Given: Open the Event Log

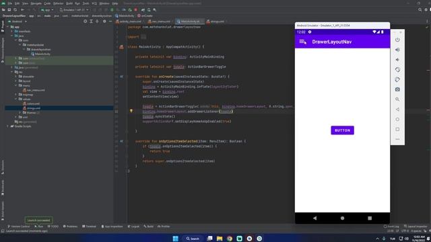Looking at the screenshot, I should [391, 227].
